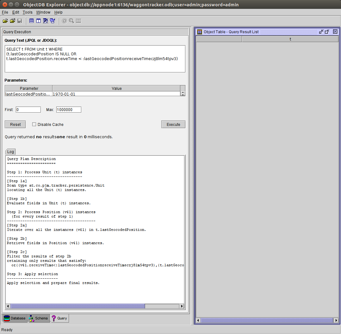Open the Help menu
Viewport: 341px width, 334px height.
58,12
